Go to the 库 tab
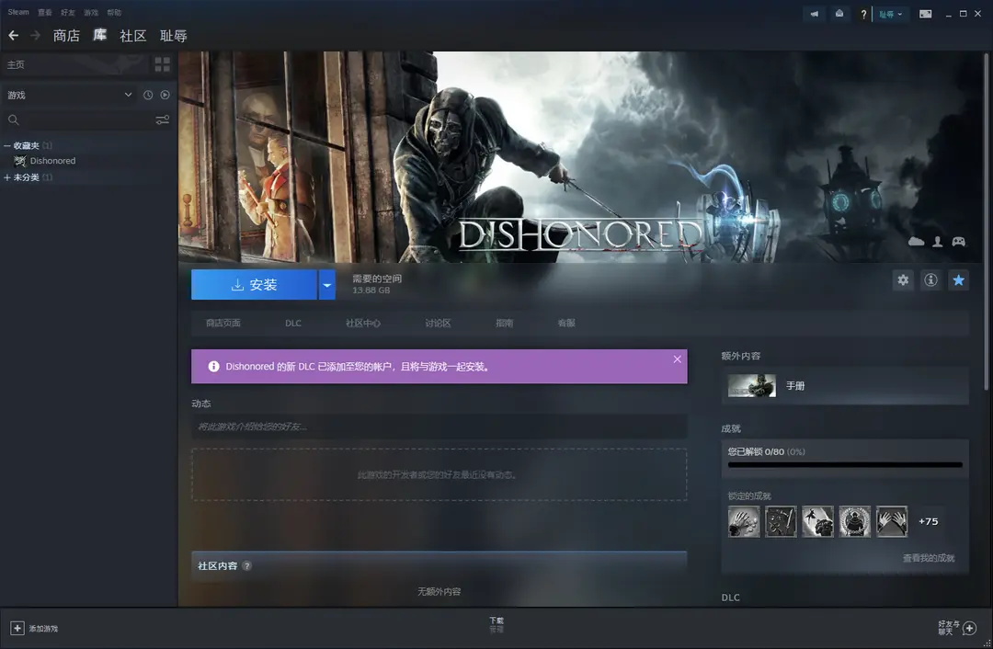The width and height of the screenshot is (993, 649). [x=100, y=35]
